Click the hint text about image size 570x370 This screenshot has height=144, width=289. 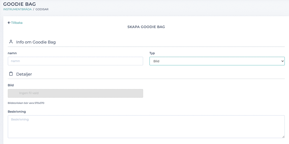[26, 103]
